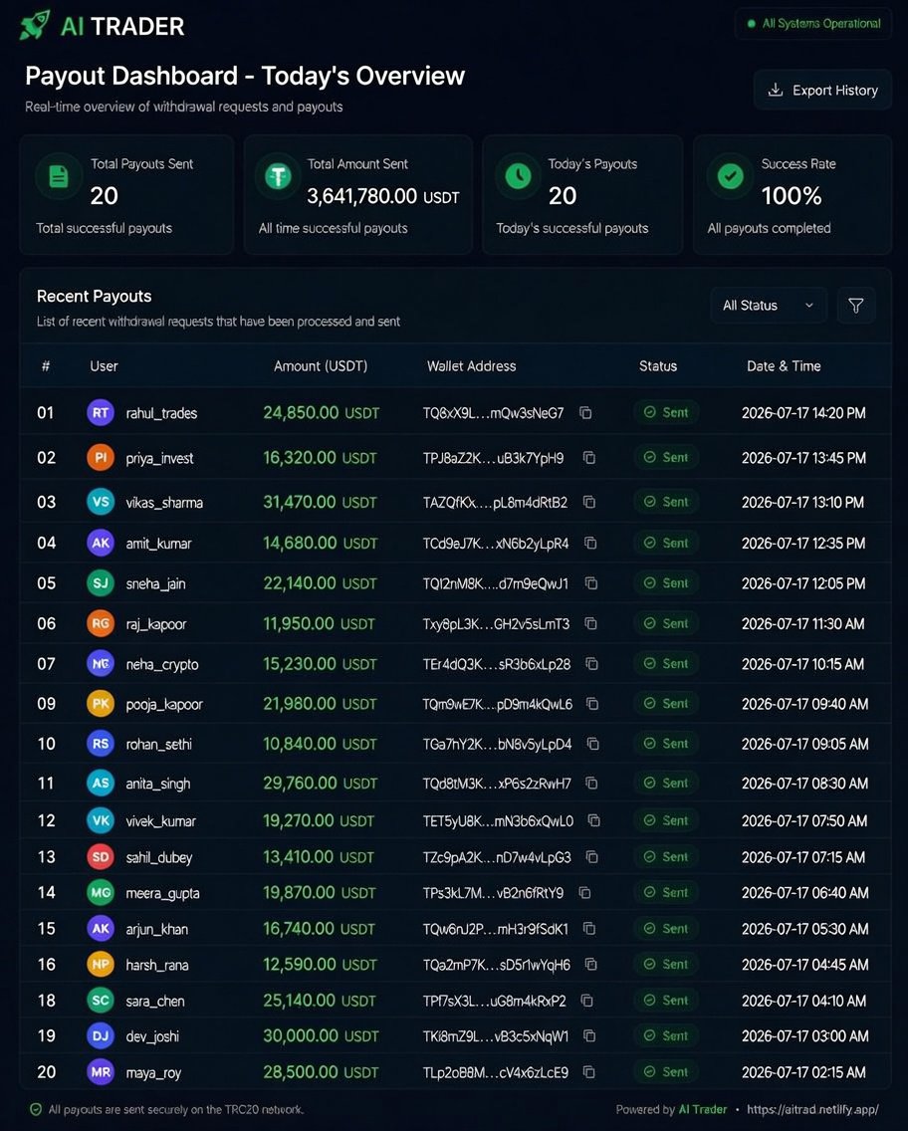908x1131 pixels.
Task: Click the Amount (USDT) column header
Action: pyautogui.click(x=321, y=366)
